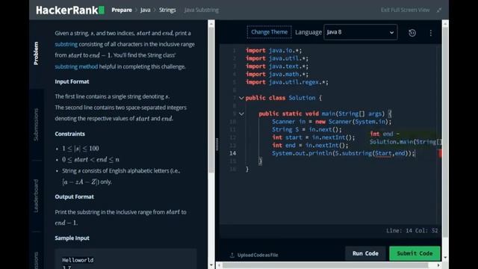Click line number 14 in gutter
The image size is (478, 269).
[232, 153]
